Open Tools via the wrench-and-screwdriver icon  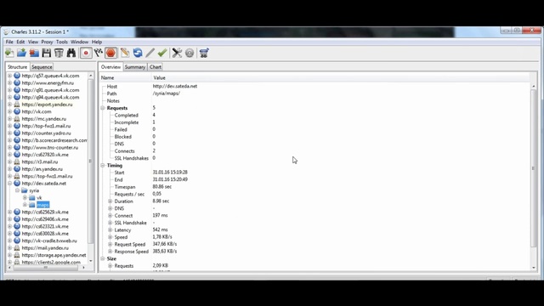click(177, 53)
